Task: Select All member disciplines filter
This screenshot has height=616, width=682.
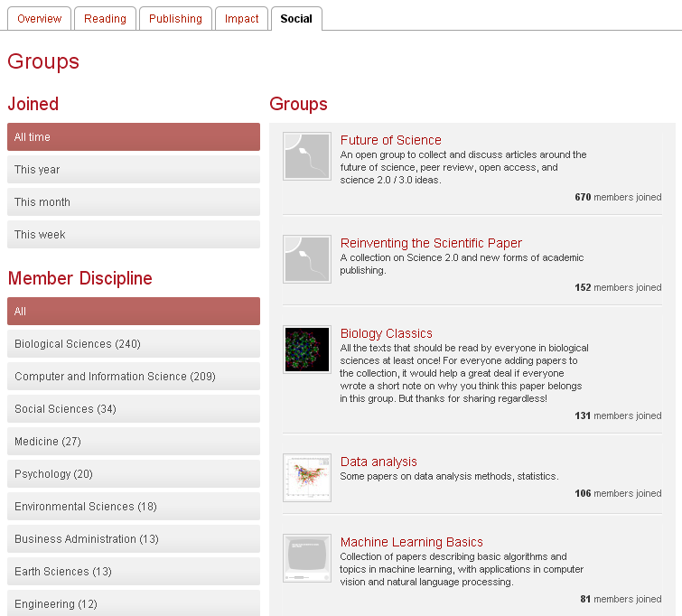Action: click(x=134, y=311)
